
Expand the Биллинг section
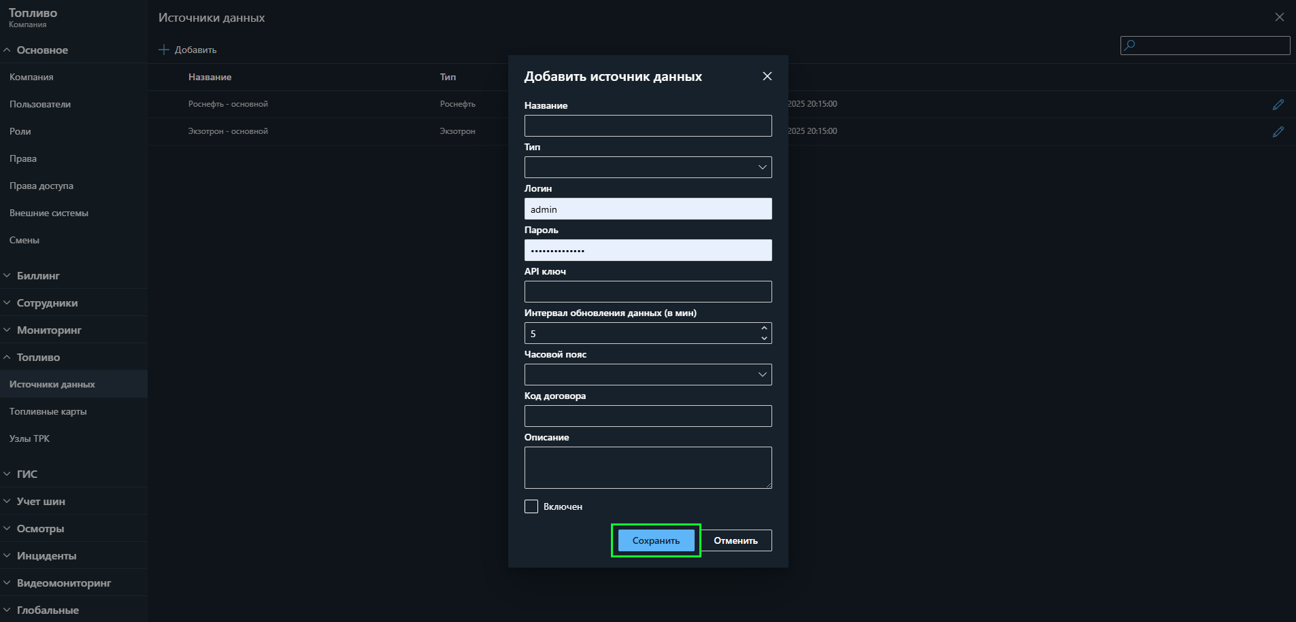pyautogui.click(x=38, y=276)
